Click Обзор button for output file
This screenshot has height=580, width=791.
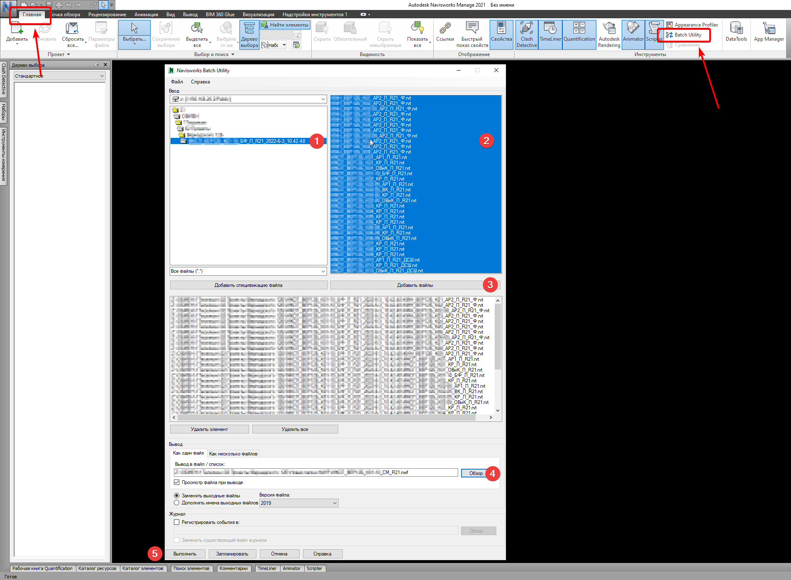[x=476, y=473]
